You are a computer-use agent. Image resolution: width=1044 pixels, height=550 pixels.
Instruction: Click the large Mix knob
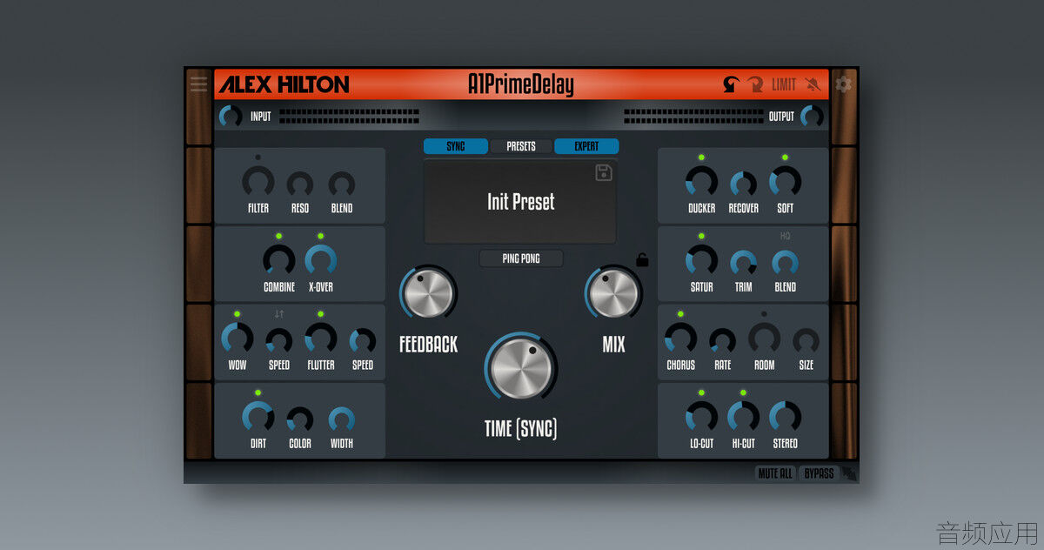pyautogui.click(x=613, y=294)
